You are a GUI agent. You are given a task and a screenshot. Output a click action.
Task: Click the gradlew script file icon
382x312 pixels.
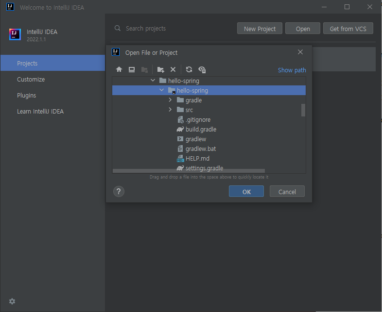[180, 139]
